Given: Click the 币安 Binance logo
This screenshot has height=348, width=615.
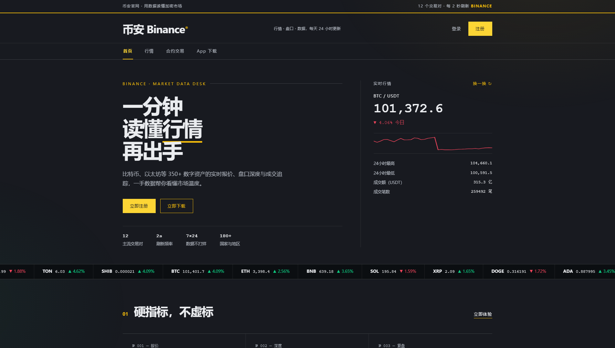Looking at the screenshot, I should coord(155,29).
